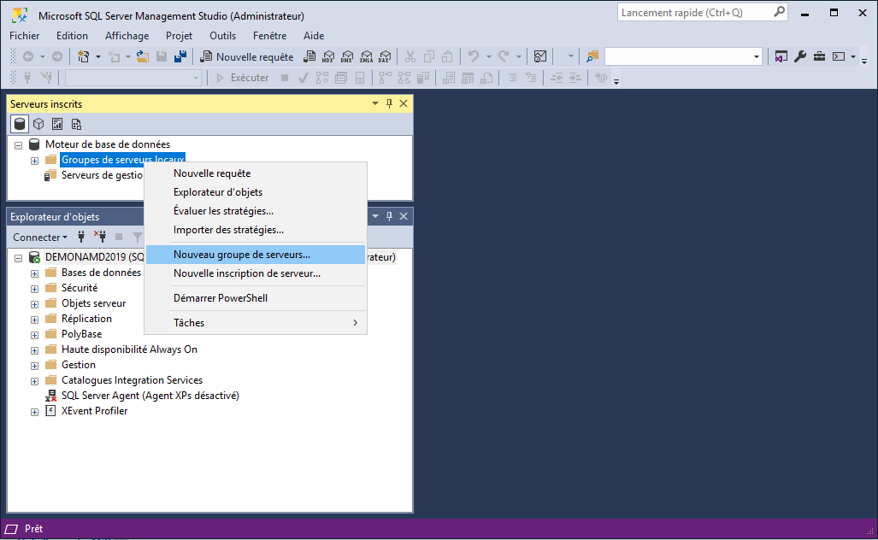Click the Open File folder icon
The width and height of the screenshot is (878, 540).
(x=142, y=56)
